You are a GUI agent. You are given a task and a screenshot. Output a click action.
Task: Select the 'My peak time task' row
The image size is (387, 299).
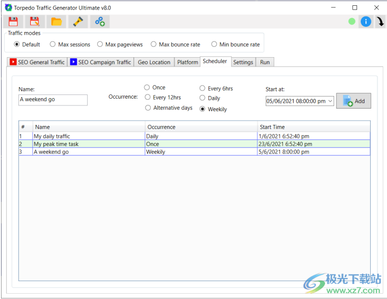(194, 144)
